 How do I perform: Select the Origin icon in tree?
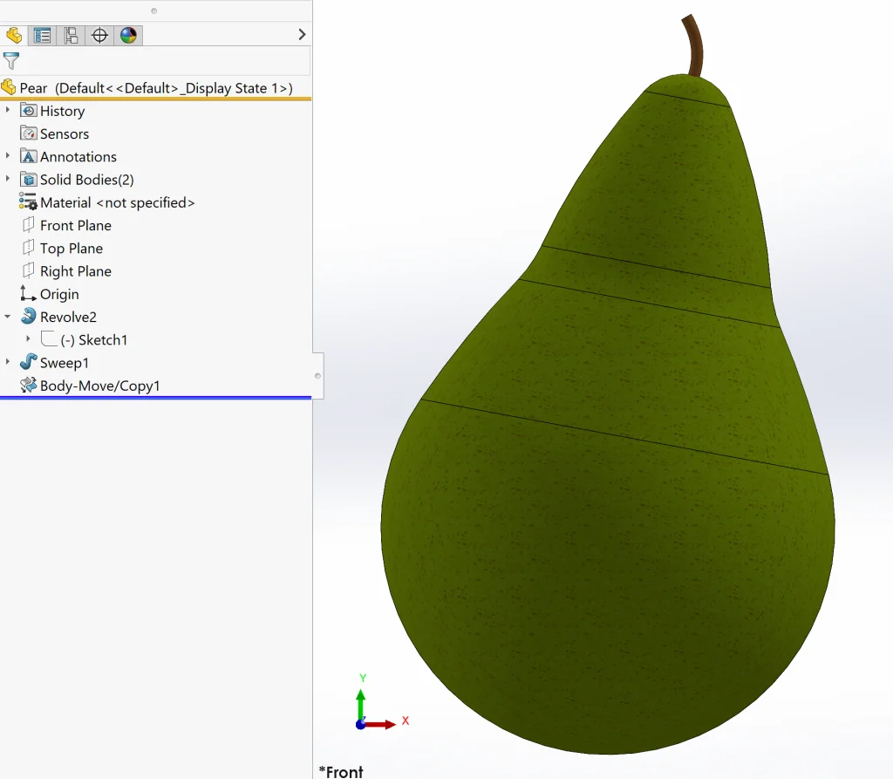[x=28, y=294]
